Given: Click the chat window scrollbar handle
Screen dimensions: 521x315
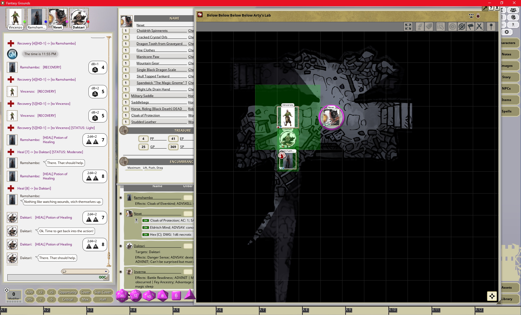Looking at the screenshot, I should [109, 256].
